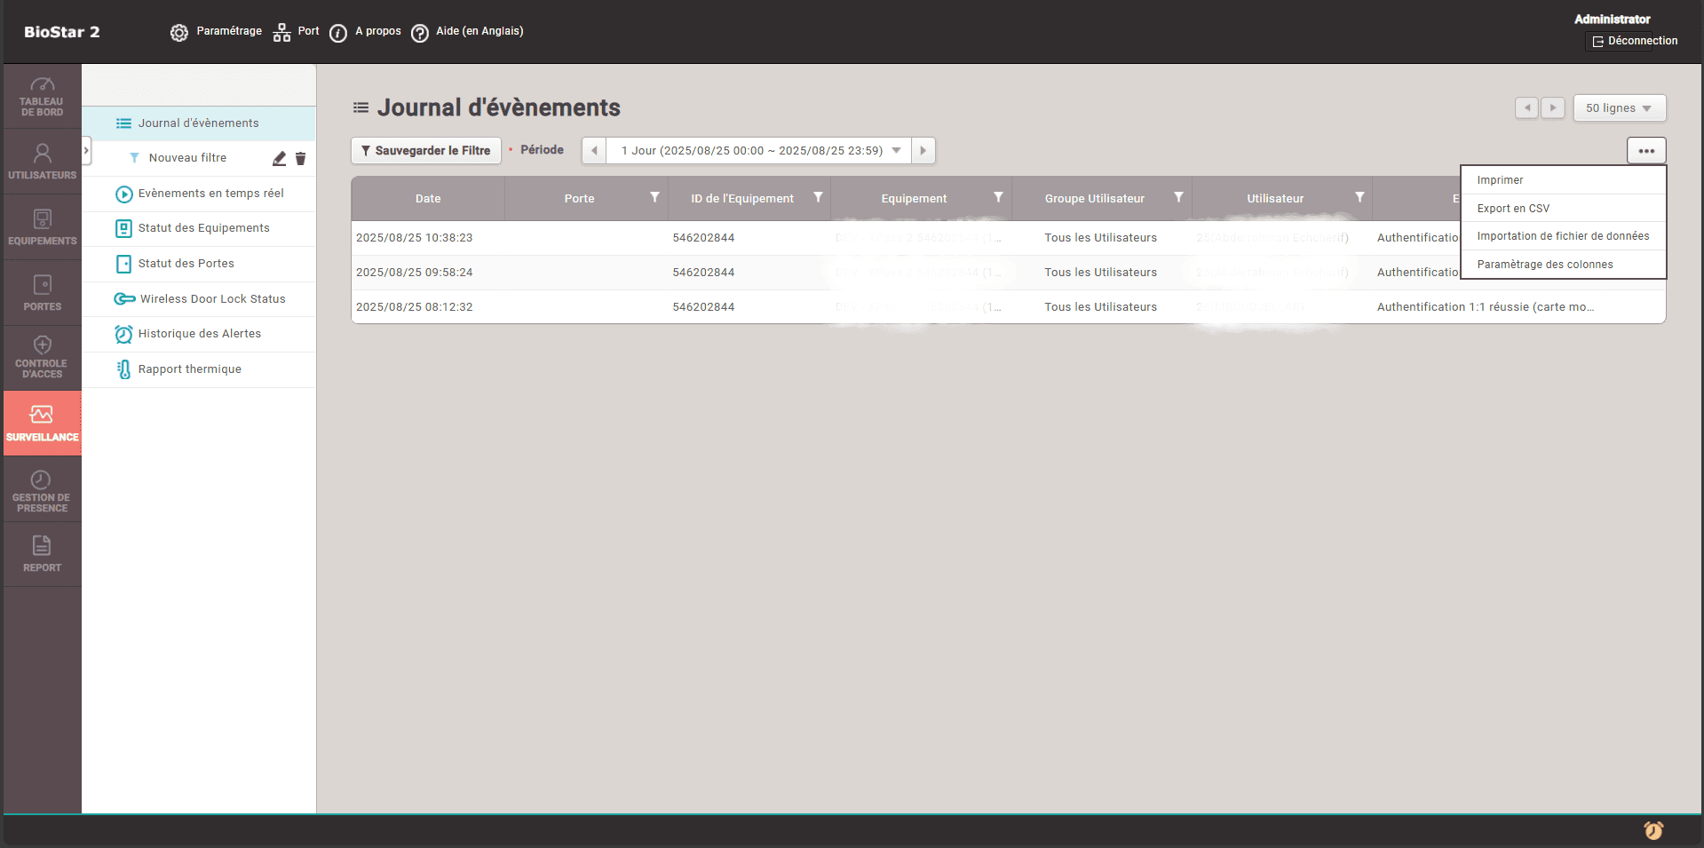Collapse the left submenu panel arrow
Screen dimensions: 1704x848
86,150
